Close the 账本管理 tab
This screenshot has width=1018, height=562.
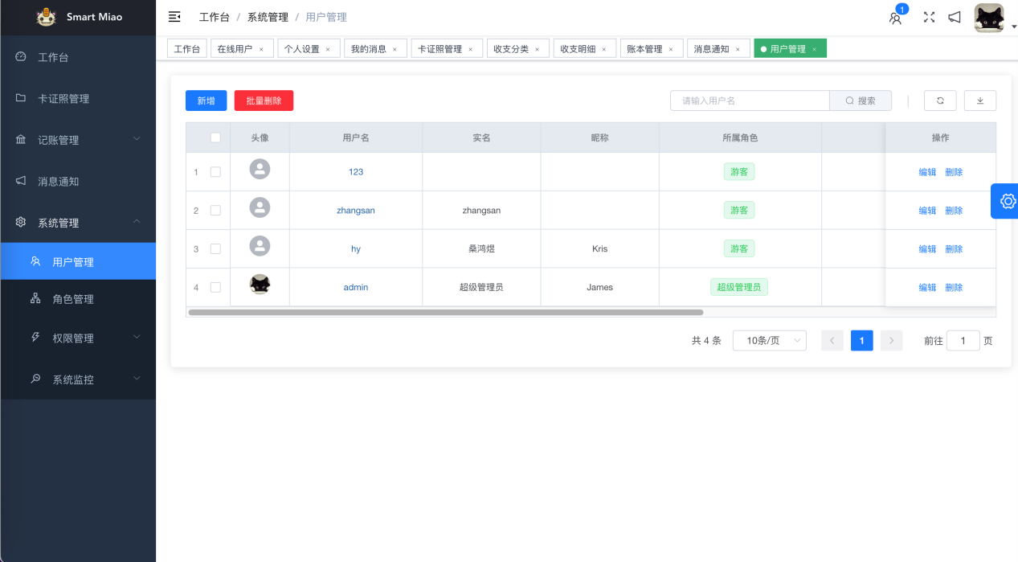[x=670, y=50]
